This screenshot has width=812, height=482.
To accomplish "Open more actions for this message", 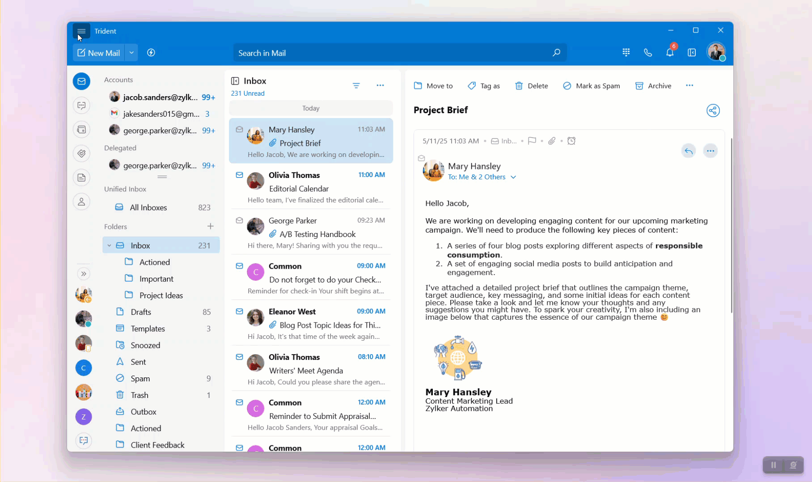I will pos(710,151).
